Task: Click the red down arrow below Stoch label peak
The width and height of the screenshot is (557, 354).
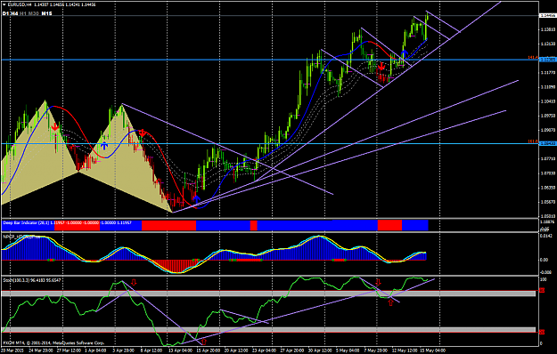Action: pos(134,283)
